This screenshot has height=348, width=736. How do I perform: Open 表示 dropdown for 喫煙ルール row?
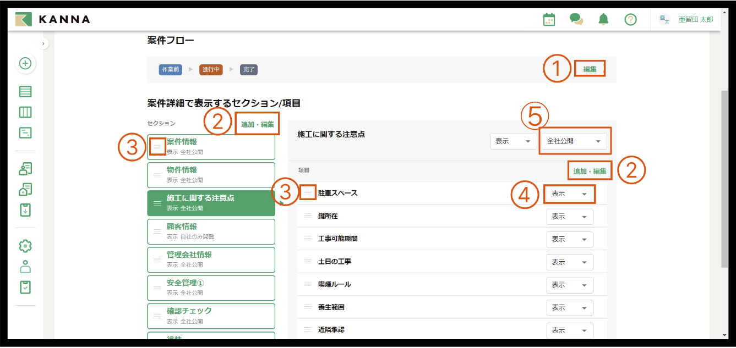(569, 285)
